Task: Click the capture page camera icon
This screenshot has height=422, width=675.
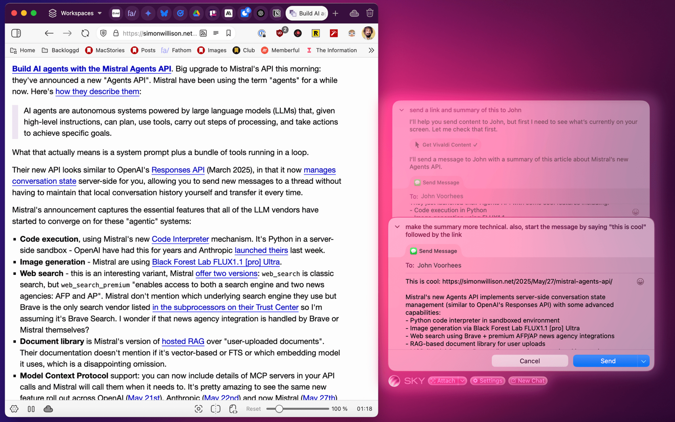Action: (x=198, y=409)
